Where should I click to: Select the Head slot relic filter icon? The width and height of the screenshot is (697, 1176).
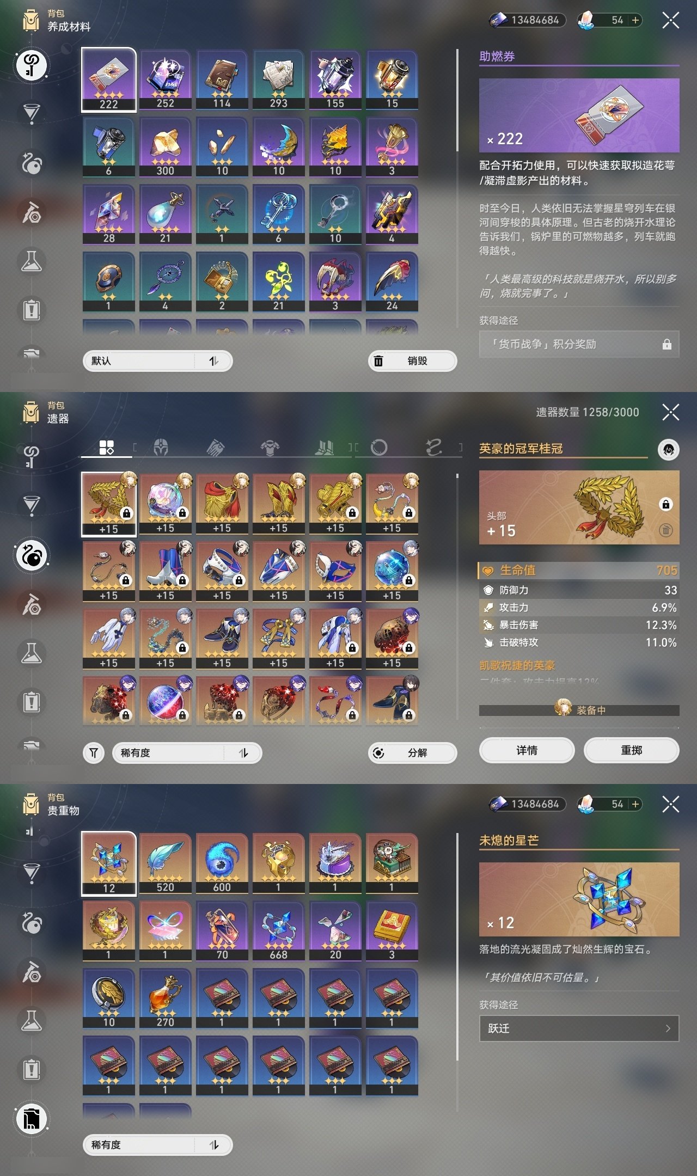[161, 448]
